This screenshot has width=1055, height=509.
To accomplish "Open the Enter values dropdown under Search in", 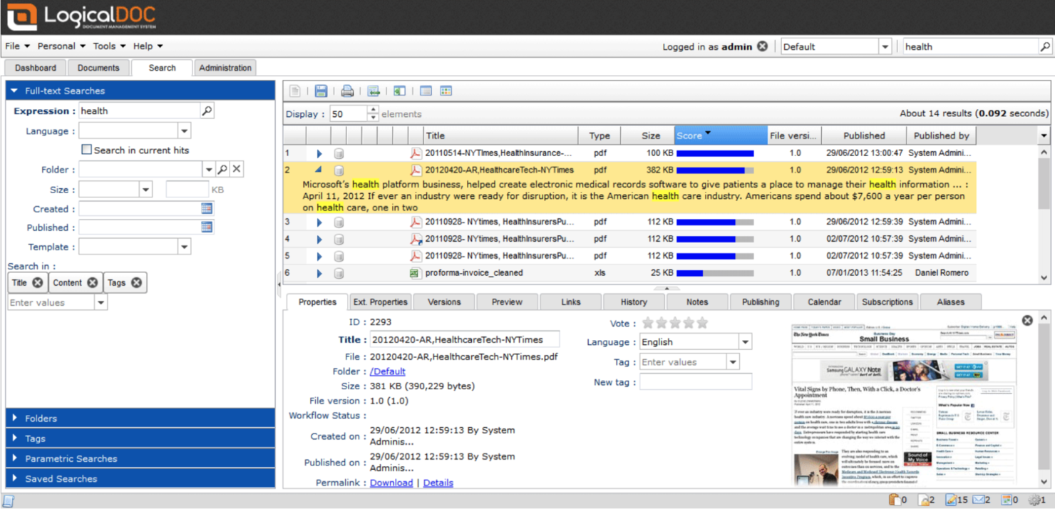I will 101,303.
